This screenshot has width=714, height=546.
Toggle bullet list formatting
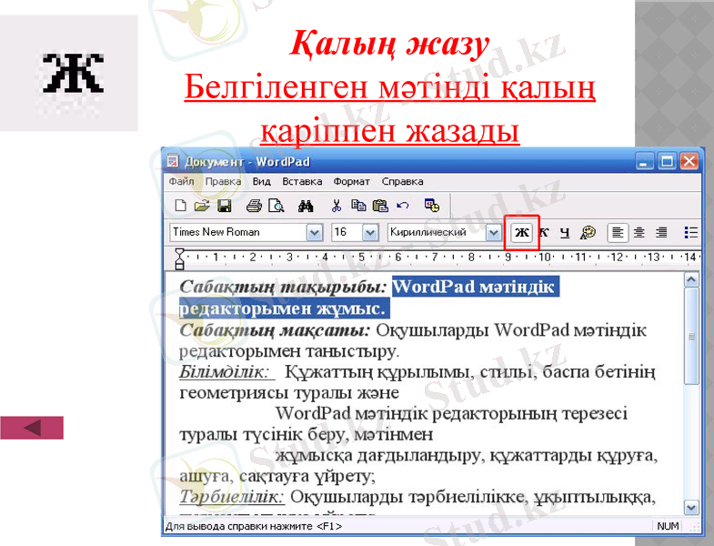pyautogui.click(x=690, y=232)
